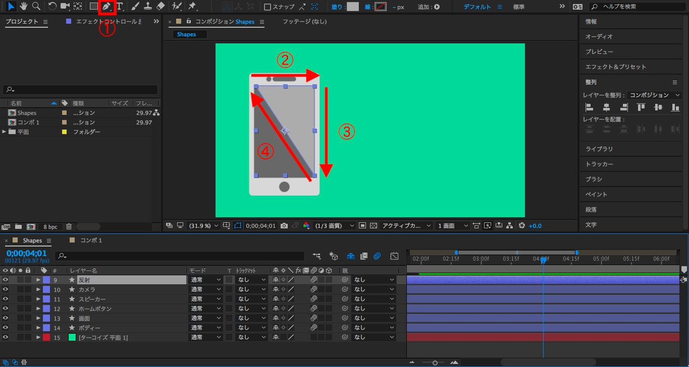
Task: Select the Zoom magnifier tool
Action: tap(36, 7)
